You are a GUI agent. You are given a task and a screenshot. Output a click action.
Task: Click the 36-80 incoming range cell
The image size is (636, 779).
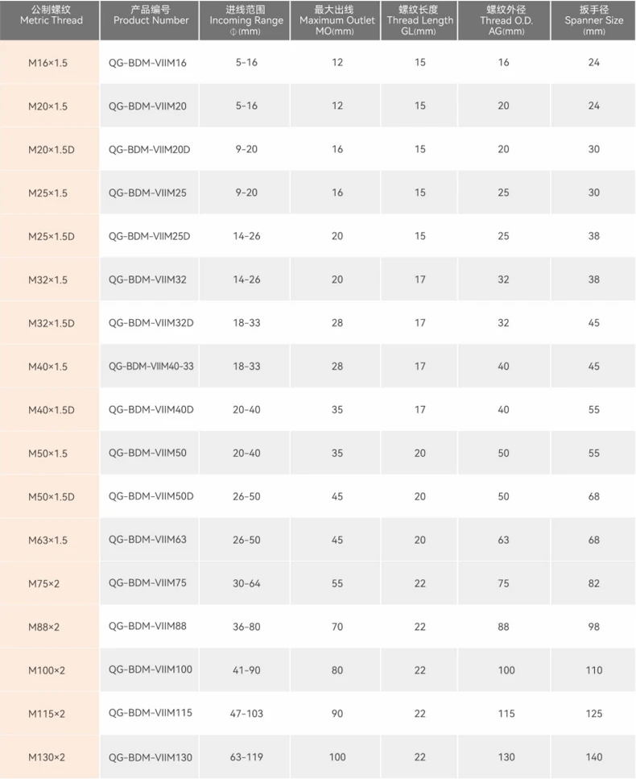[x=246, y=627]
